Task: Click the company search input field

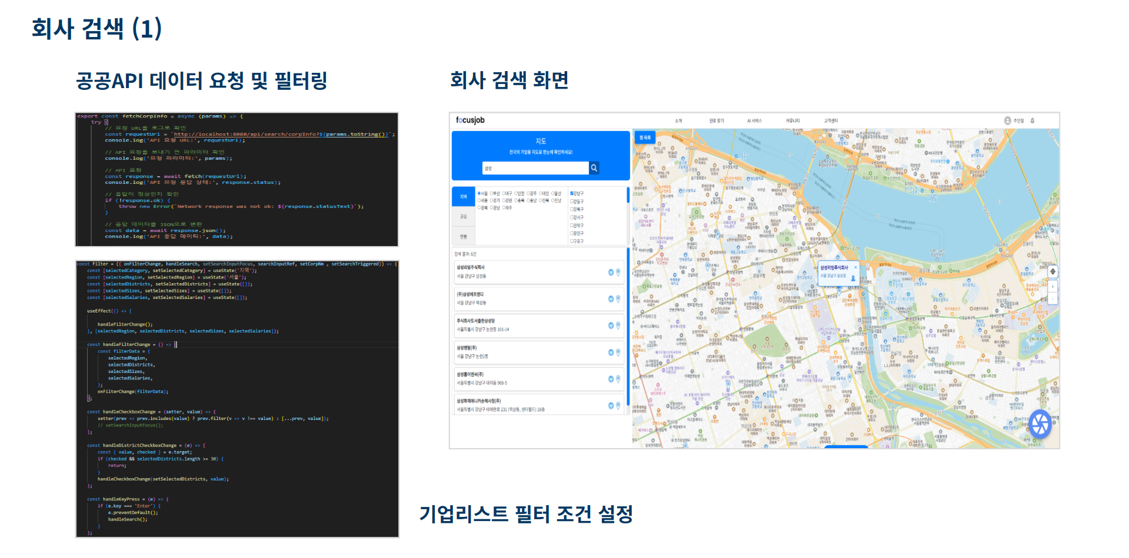Action: [535, 168]
